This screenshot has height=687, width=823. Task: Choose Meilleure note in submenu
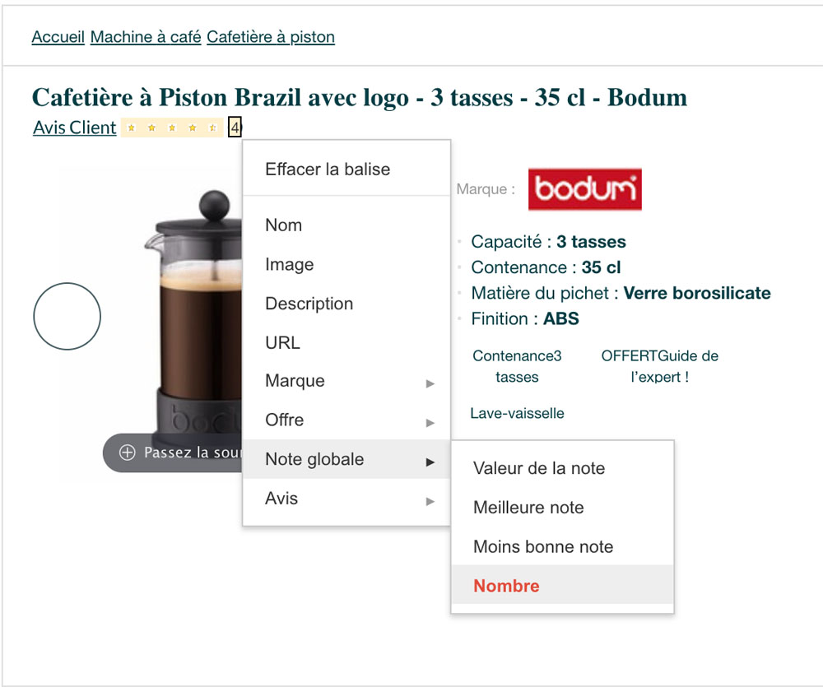point(562,507)
